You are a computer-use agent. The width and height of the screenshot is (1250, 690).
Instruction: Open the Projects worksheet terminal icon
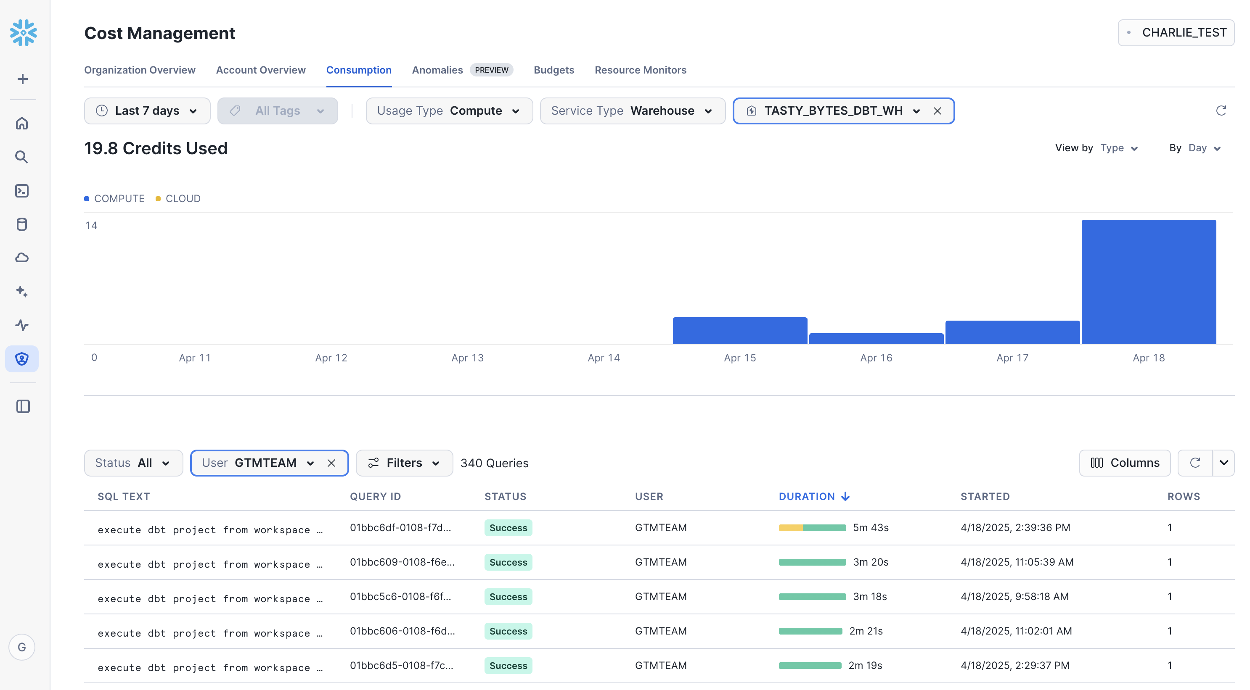tap(22, 190)
